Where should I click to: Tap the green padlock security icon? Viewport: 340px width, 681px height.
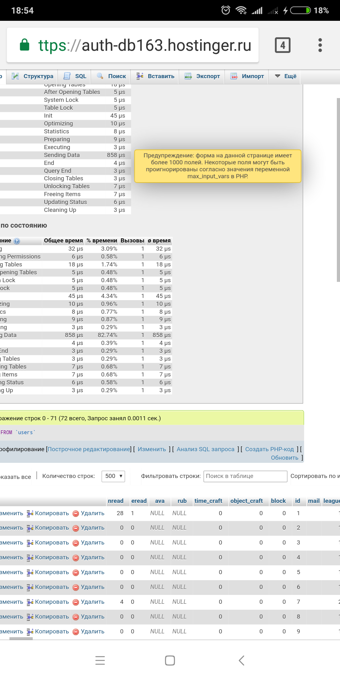click(x=25, y=45)
